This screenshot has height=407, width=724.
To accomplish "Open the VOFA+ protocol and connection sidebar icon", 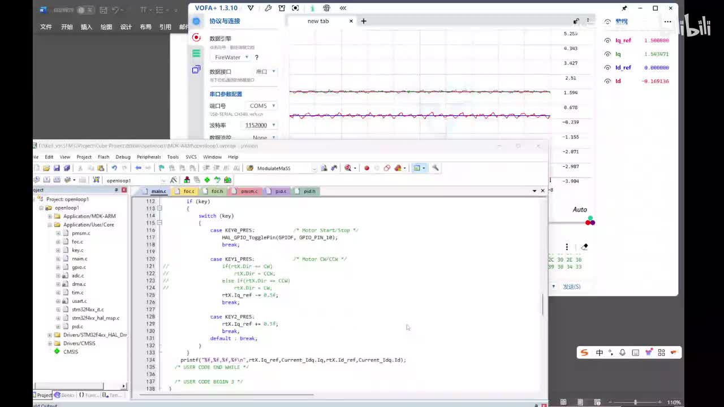I will pos(196,21).
